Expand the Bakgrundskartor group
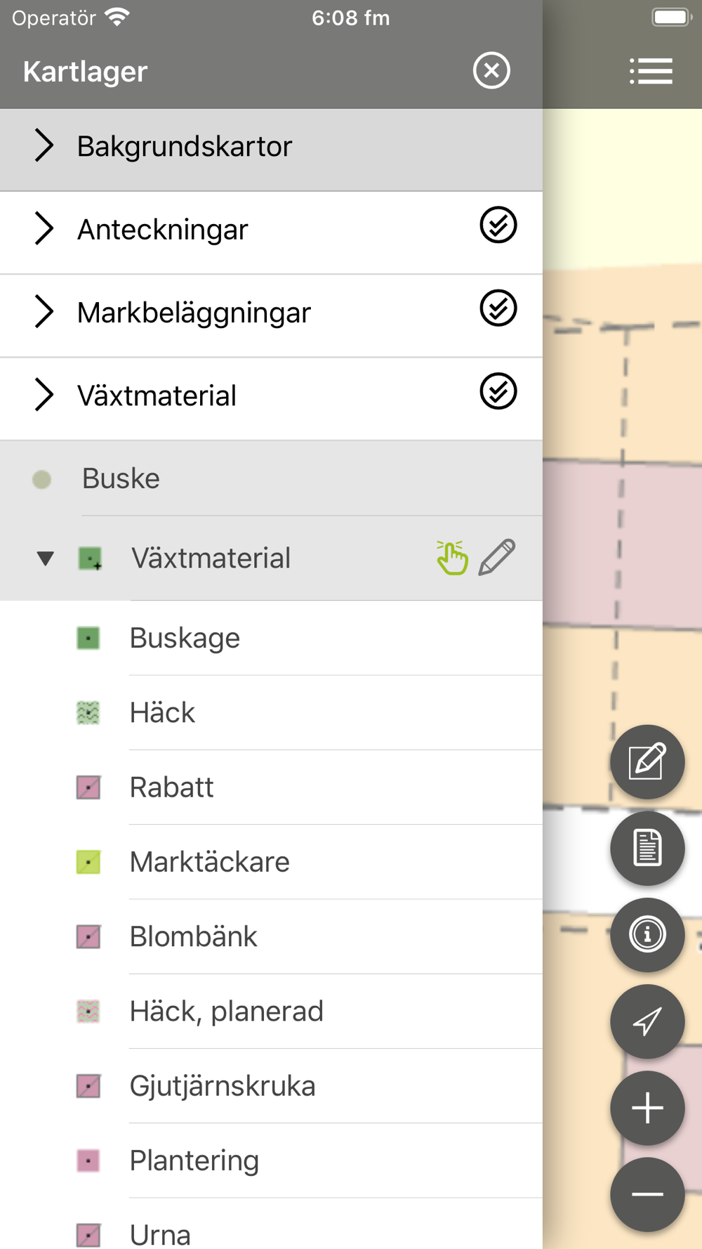The height and width of the screenshot is (1249, 702). point(44,146)
